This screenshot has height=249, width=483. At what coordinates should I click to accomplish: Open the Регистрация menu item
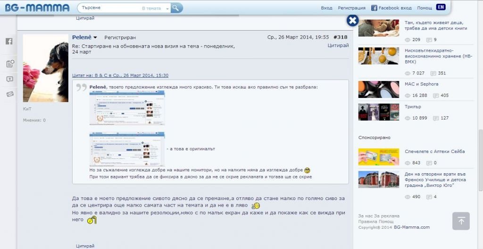351,8
